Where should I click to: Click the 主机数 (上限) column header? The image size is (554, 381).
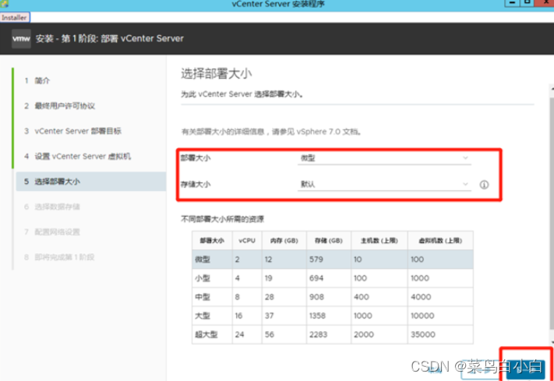pos(379,241)
